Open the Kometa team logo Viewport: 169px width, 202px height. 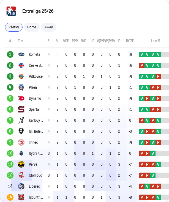click(21, 54)
